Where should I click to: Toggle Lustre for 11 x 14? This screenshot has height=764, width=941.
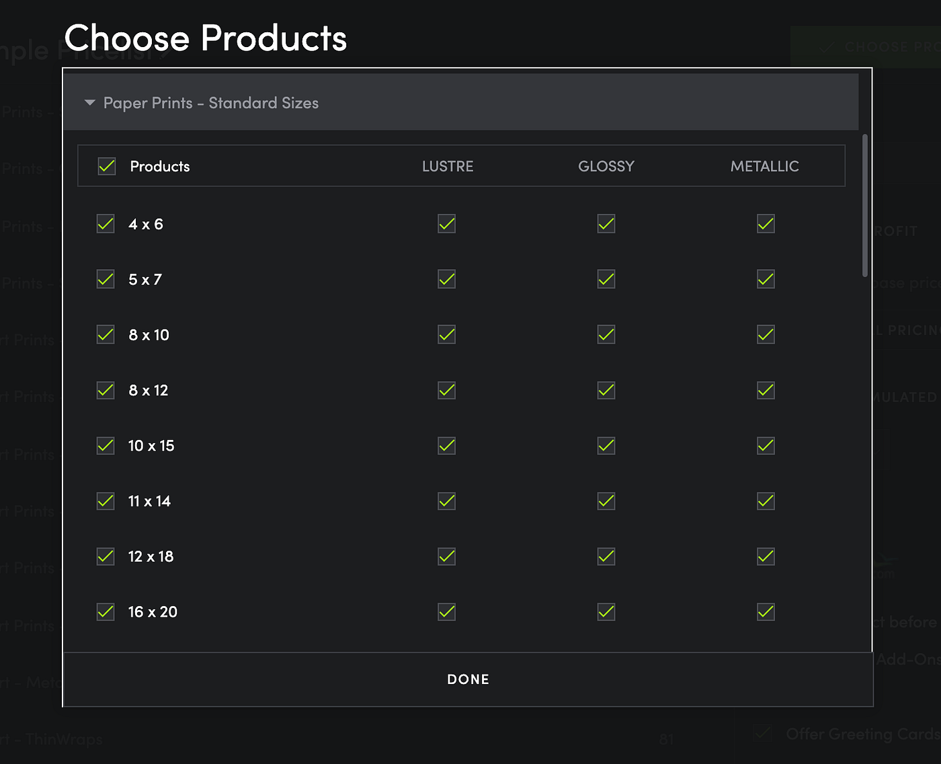click(447, 501)
